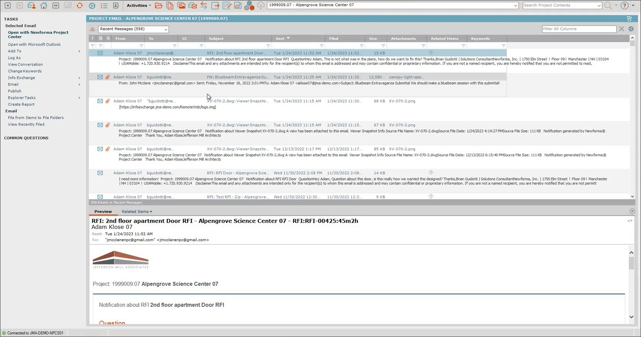Click the pop-out window icon in email header
The height and width of the screenshot is (337, 641).
[x=629, y=18]
